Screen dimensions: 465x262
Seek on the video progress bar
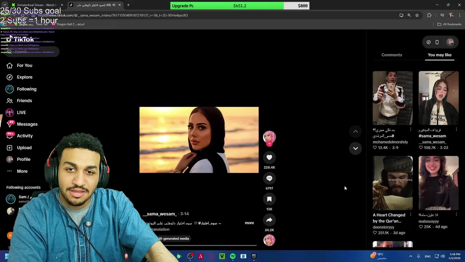click(x=211, y=246)
